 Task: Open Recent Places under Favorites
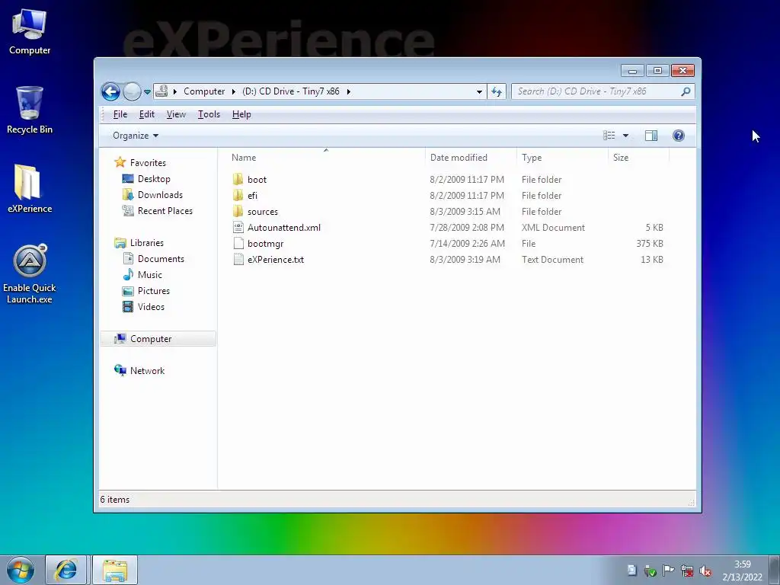(x=165, y=211)
